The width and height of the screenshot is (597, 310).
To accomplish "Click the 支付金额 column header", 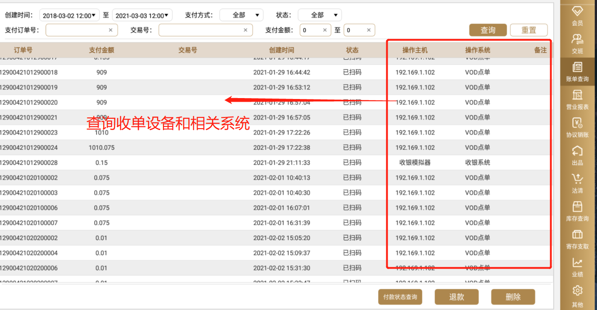I will [x=102, y=50].
